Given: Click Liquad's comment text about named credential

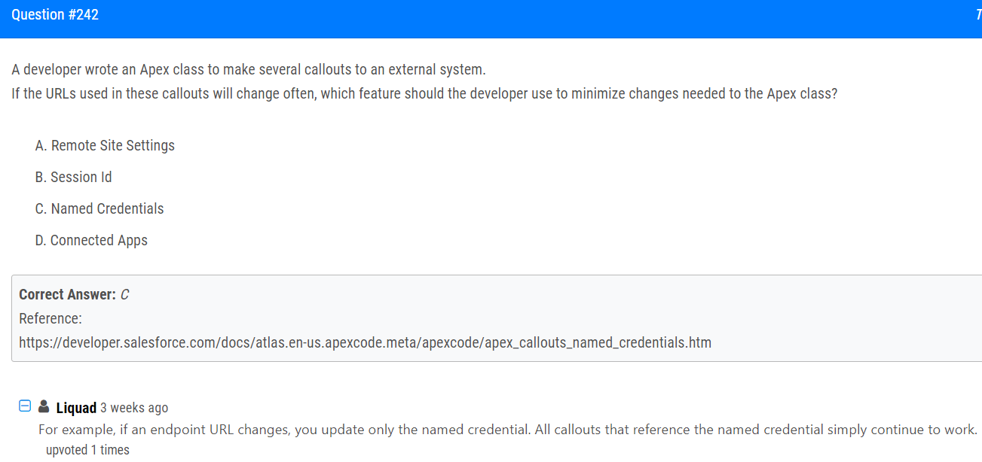Looking at the screenshot, I should [507, 430].
